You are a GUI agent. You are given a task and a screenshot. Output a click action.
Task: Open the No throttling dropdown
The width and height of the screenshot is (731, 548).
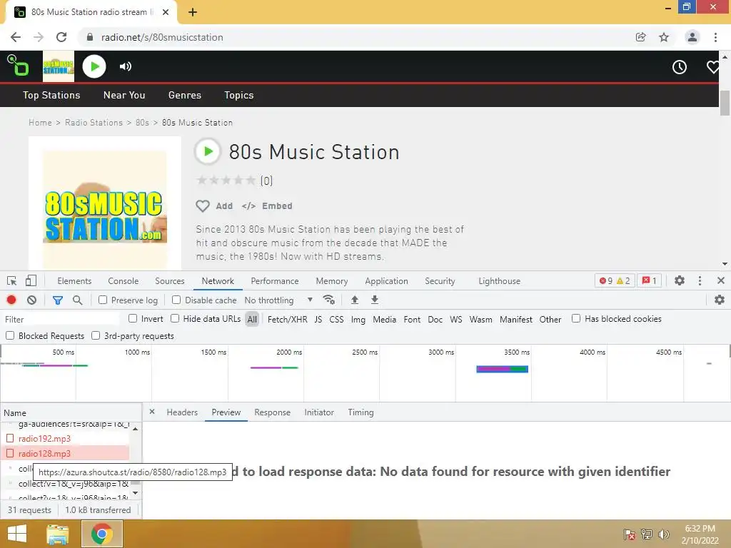coord(278,300)
